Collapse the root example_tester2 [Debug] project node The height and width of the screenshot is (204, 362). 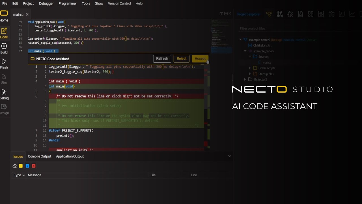pos(240,40)
